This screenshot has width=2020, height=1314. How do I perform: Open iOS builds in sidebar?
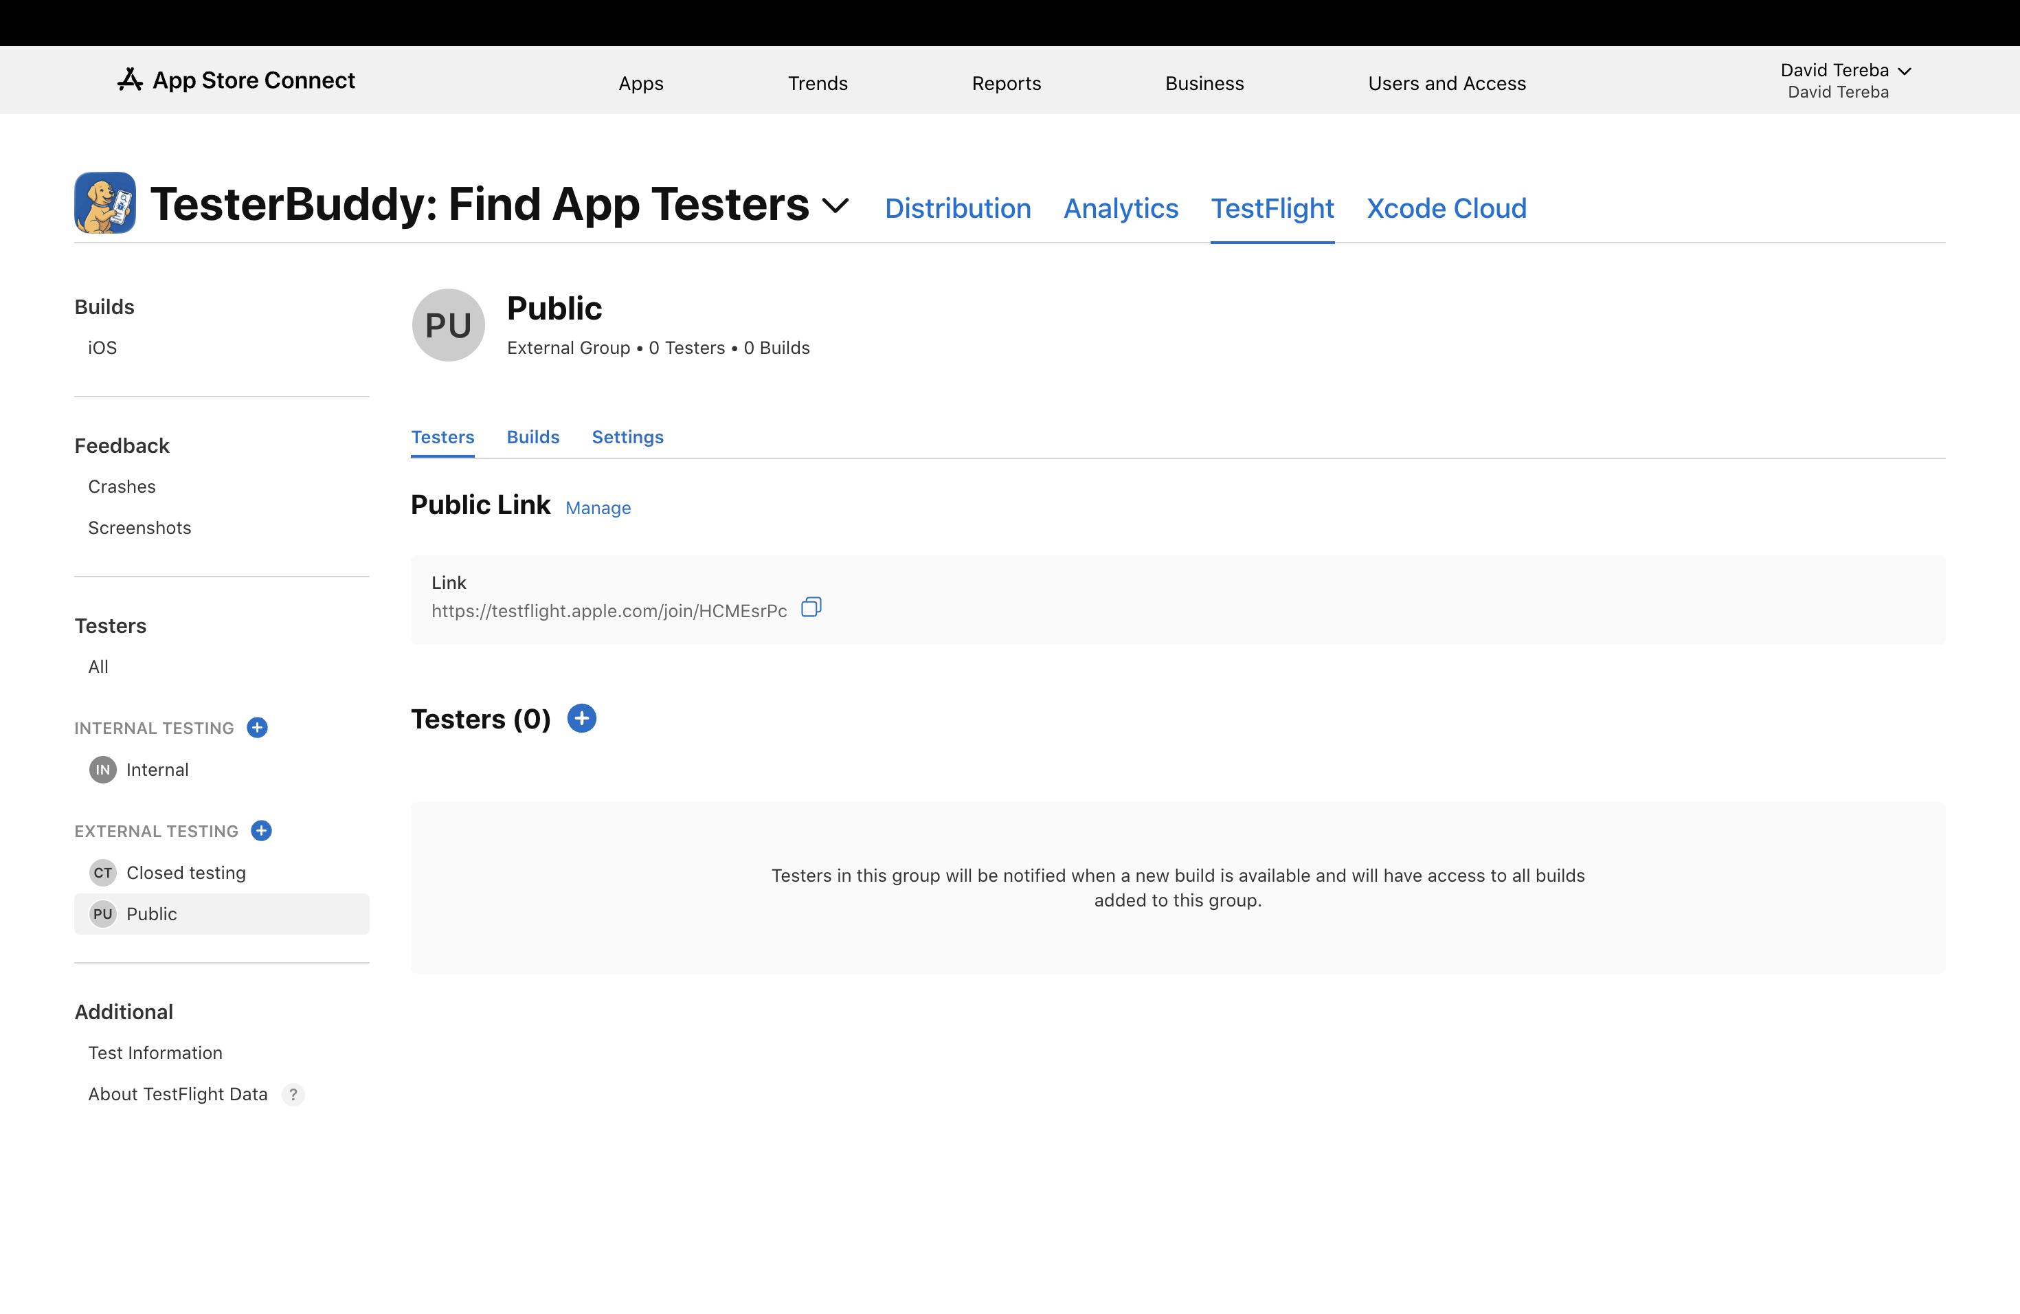(x=102, y=348)
